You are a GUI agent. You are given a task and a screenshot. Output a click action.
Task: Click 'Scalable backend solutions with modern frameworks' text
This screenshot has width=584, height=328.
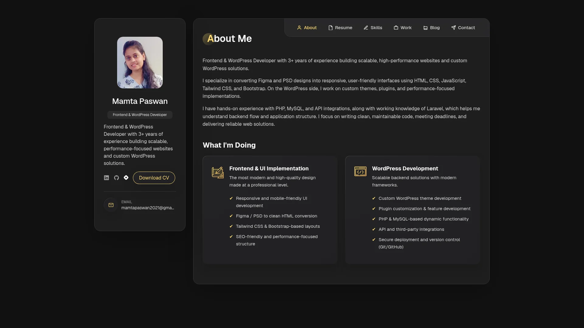pos(414,181)
